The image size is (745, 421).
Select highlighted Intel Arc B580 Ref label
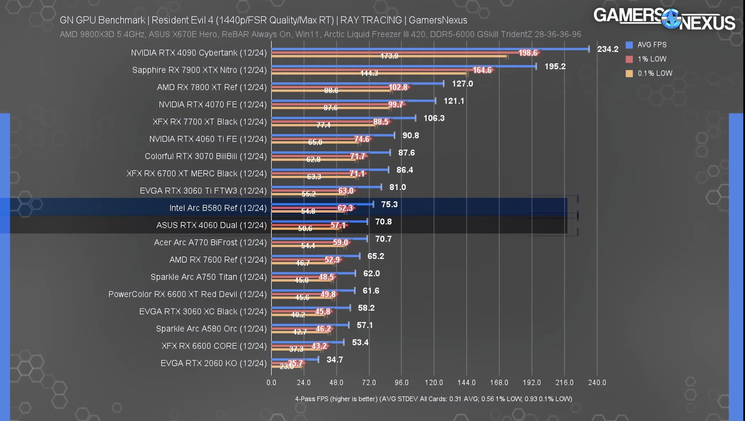(x=218, y=208)
